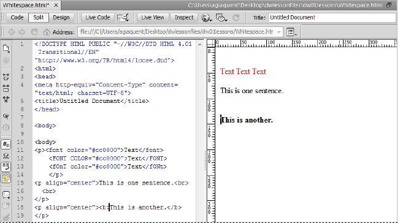Edit the Title field Untitled Document

point(332,18)
